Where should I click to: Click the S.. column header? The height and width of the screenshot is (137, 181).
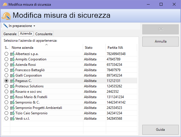pyautogui.click(x=7, y=48)
